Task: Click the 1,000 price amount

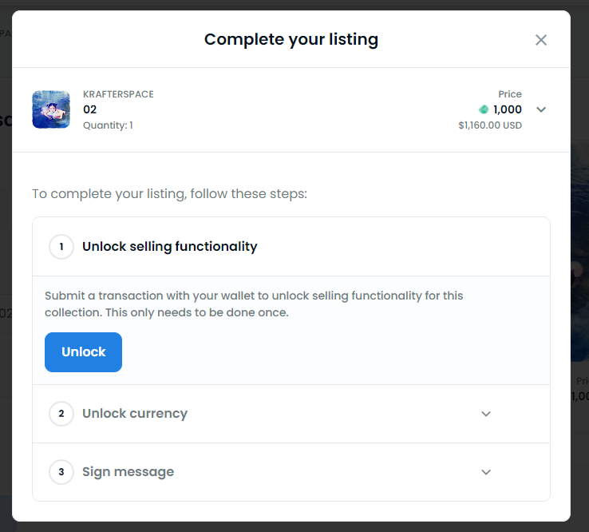Action: pos(508,109)
